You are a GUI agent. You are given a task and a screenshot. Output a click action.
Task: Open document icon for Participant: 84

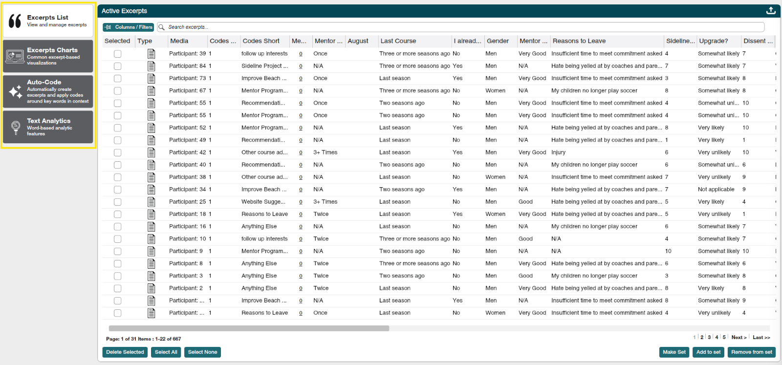coord(152,66)
